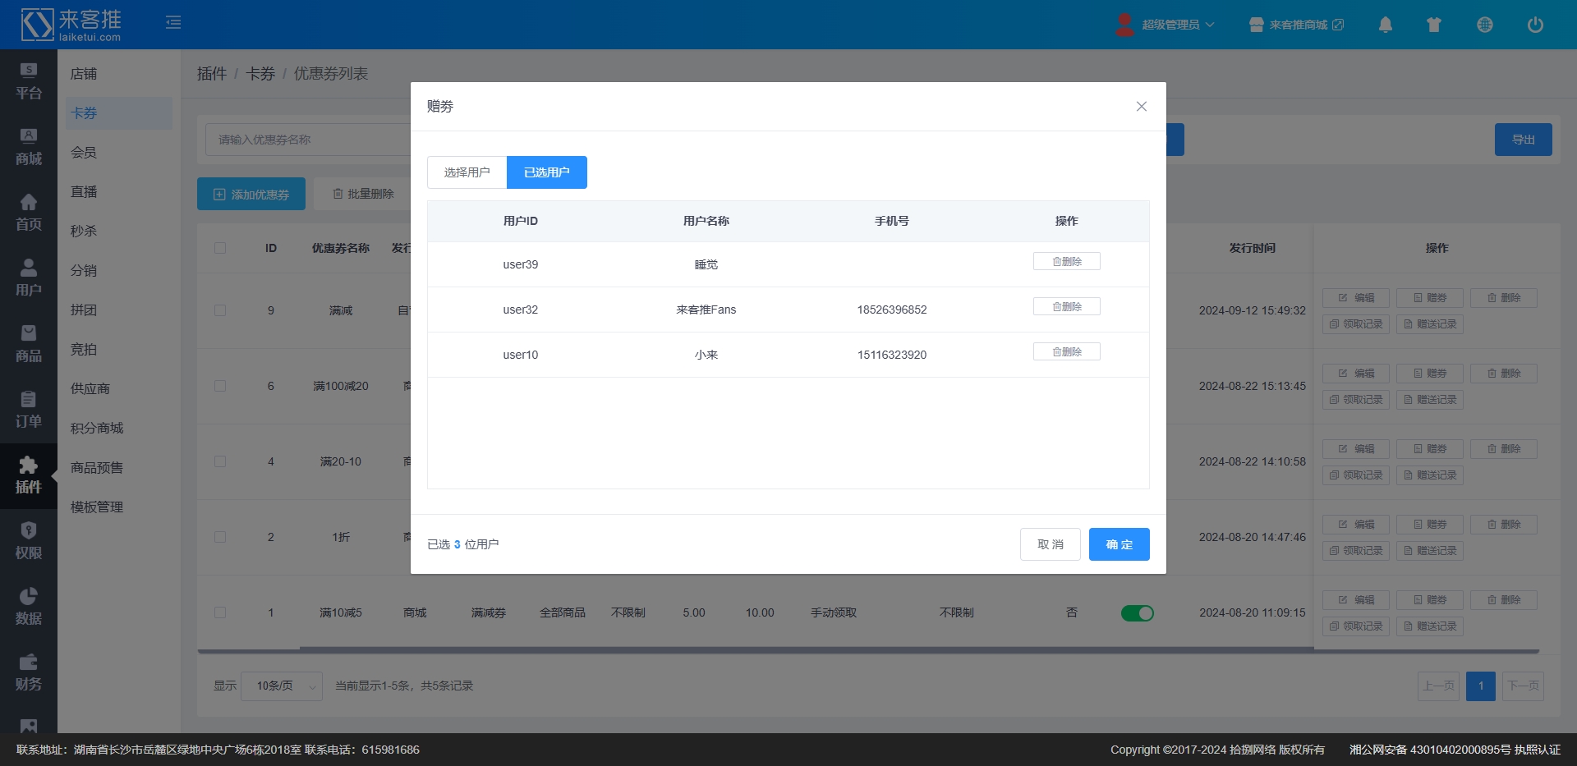Open the 数据 section in left sidebar

tap(29, 607)
